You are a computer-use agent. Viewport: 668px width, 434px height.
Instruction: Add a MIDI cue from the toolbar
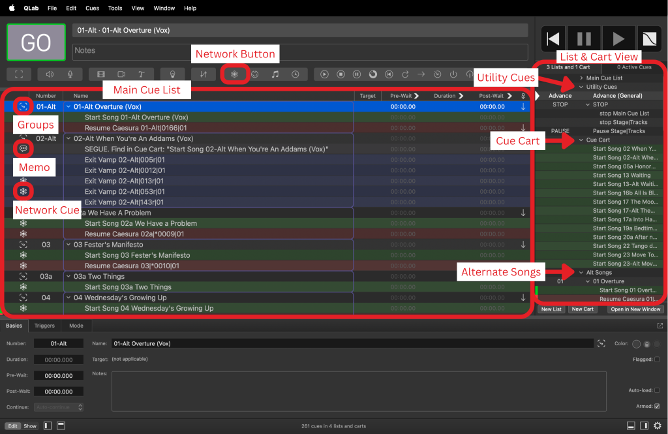255,74
